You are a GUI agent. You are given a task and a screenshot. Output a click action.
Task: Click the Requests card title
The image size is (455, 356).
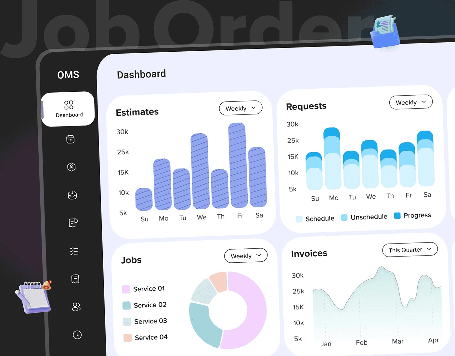coord(306,106)
